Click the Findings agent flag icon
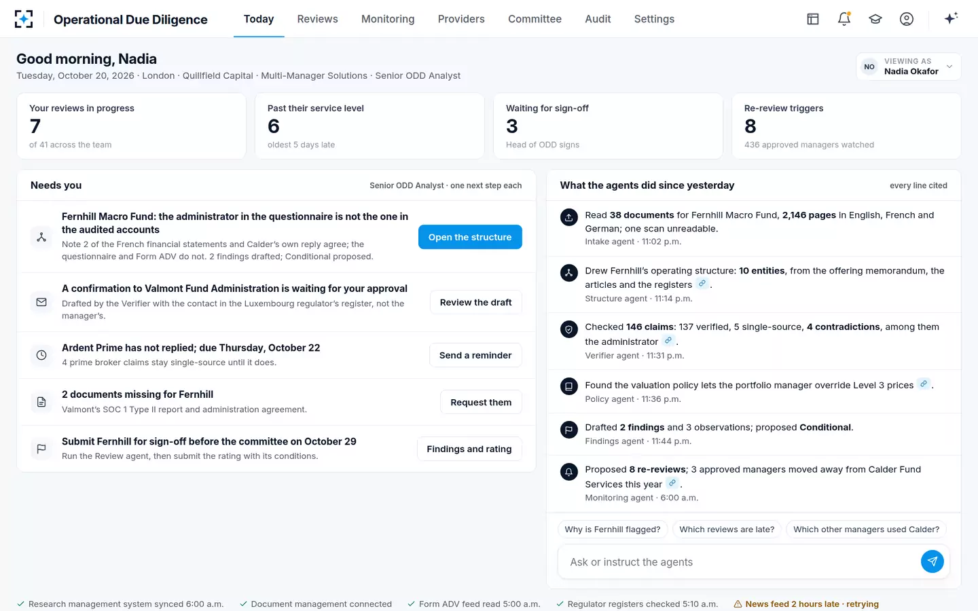 [x=568, y=430]
